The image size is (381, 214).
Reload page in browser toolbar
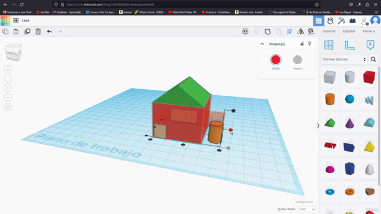coord(21,4)
